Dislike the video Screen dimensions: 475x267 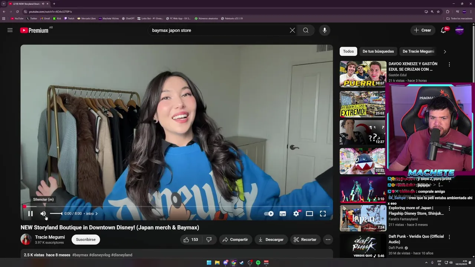[209, 240]
